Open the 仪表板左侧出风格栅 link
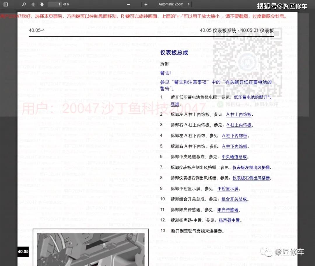 251,168
